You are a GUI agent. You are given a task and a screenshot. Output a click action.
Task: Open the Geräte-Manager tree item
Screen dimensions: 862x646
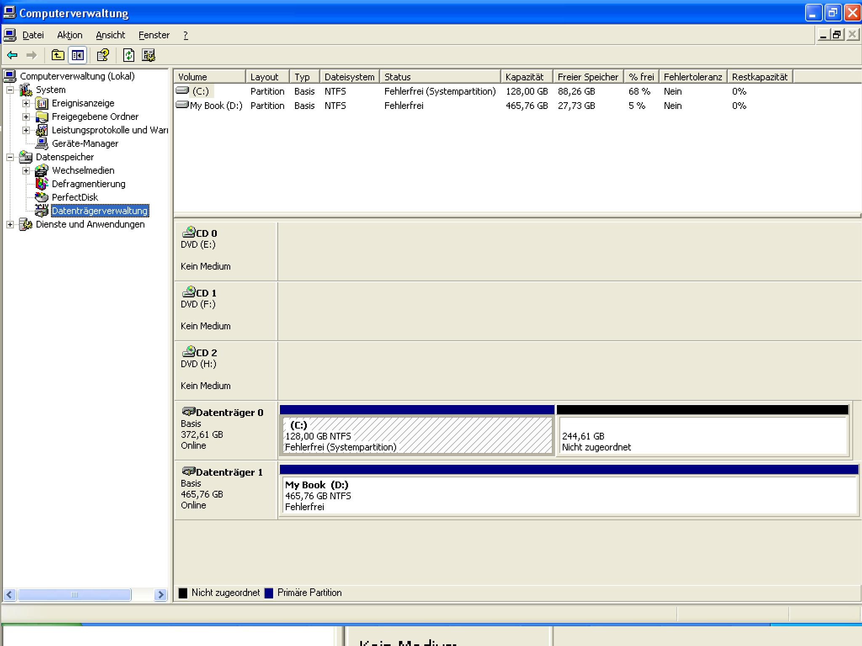85,144
